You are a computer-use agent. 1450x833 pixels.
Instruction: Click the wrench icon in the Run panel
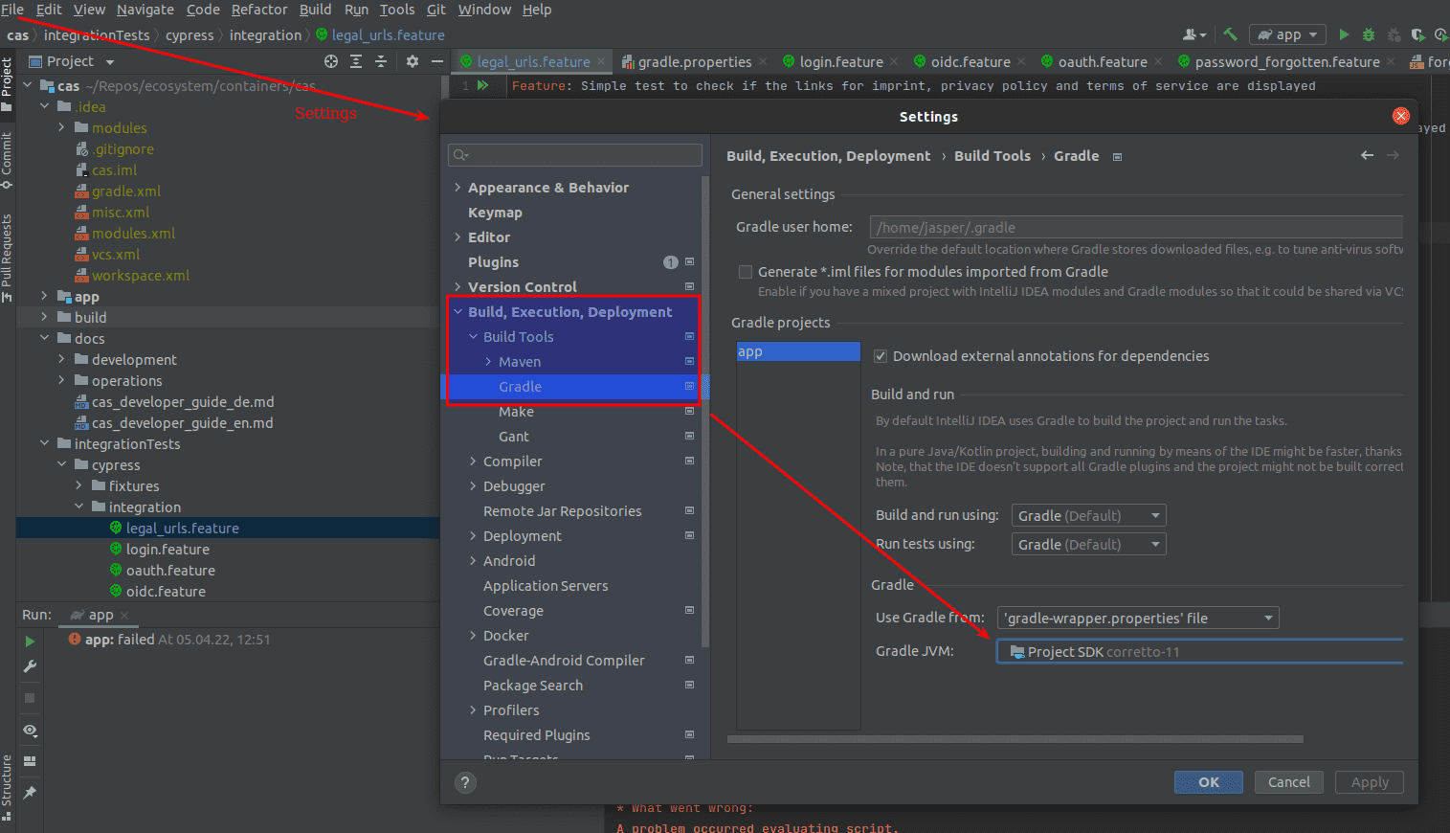pyautogui.click(x=30, y=666)
